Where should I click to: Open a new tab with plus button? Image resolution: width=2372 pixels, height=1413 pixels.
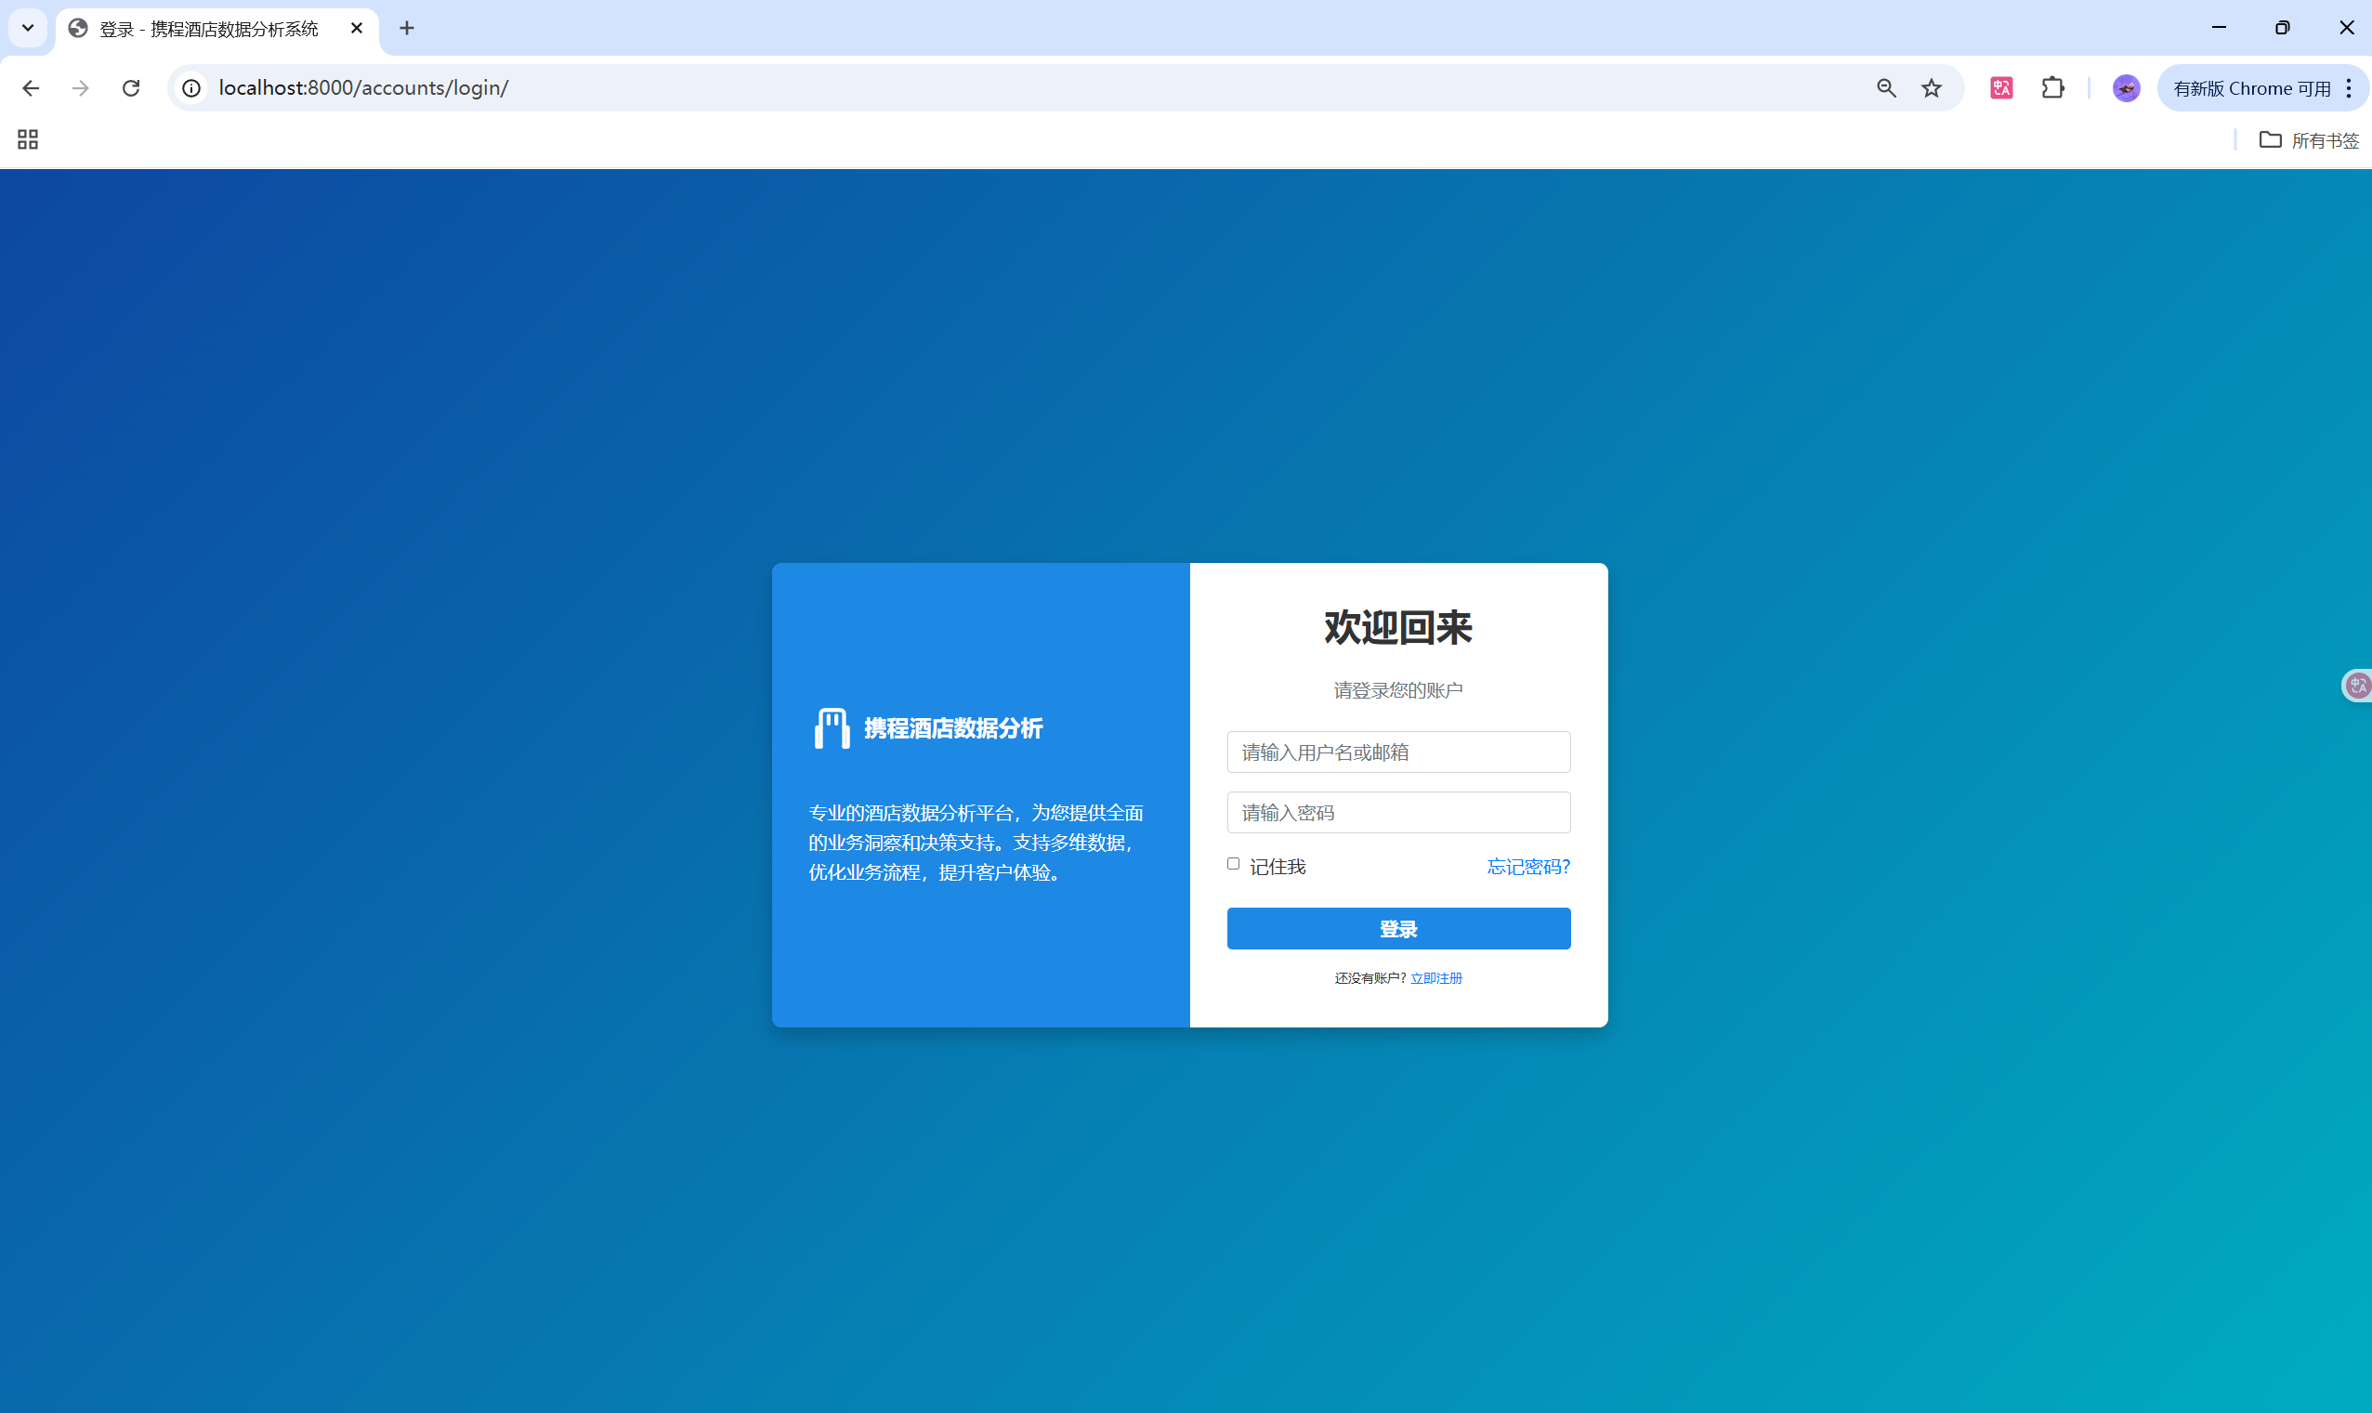[407, 28]
